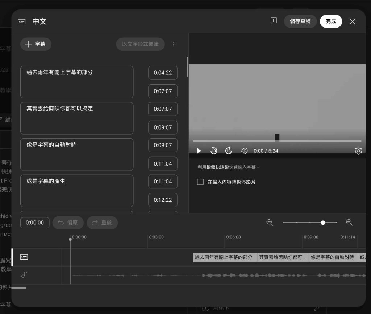Click the send feedback icon
Viewport: 371px width, 314px height.
pyautogui.click(x=274, y=21)
